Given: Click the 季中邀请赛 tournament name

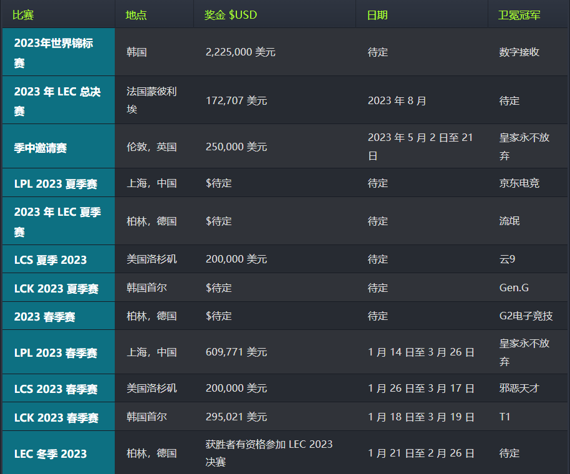Looking at the screenshot, I should point(41,148).
